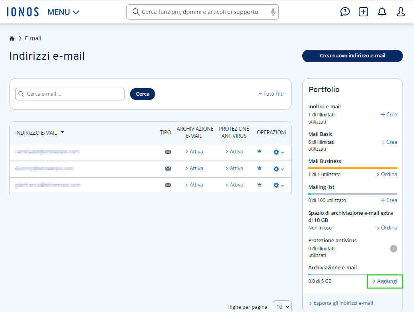Screen dimensions: 414x312
Task: Click third blurred email address
Action: 48,185
